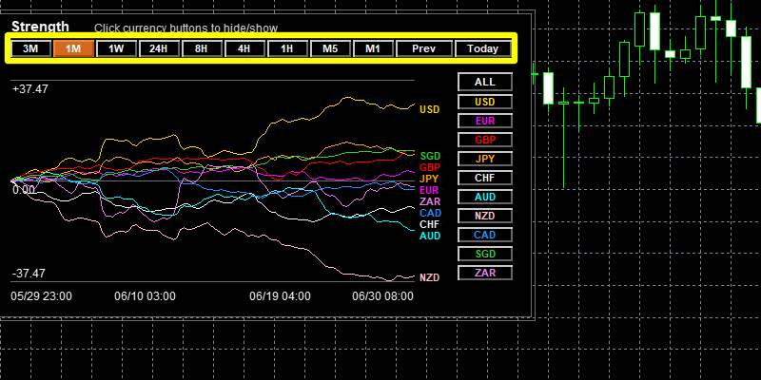761x380 pixels.
Task: Switch to M1 timeframe
Action: tap(373, 48)
